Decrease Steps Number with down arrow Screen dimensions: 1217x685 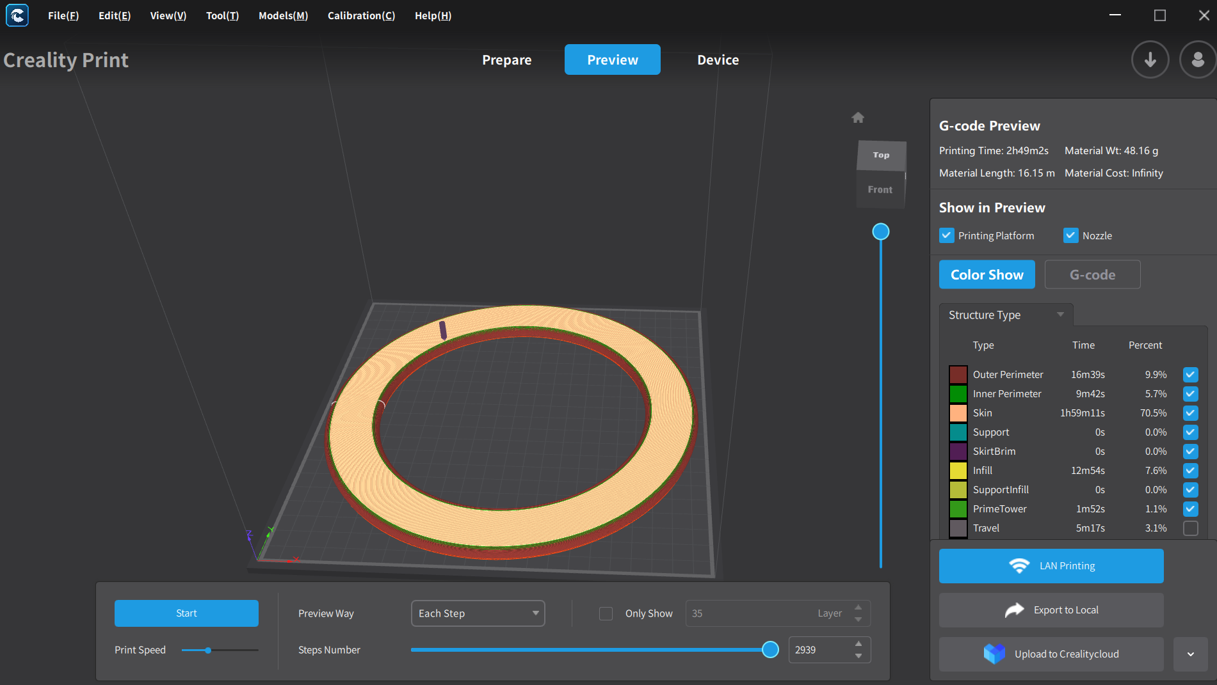point(858,656)
